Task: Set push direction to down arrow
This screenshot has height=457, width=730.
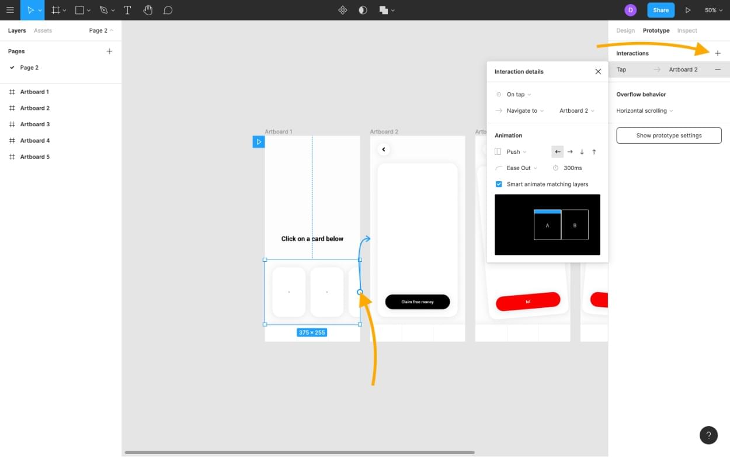Action: (582, 152)
